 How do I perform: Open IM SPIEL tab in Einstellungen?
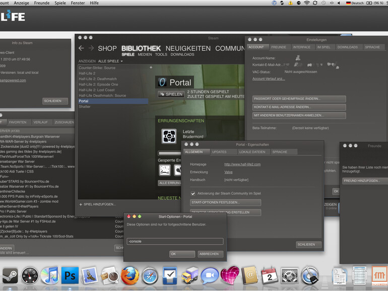pyautogui.click(x=324, y=47)
